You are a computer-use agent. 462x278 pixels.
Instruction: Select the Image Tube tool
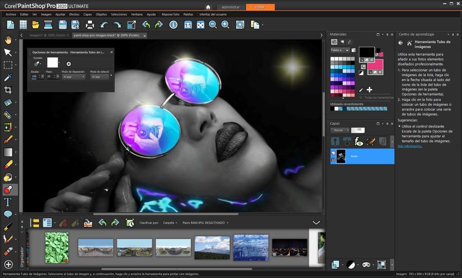point(8,189)
